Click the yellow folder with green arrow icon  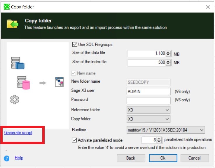tap(13, 24)
